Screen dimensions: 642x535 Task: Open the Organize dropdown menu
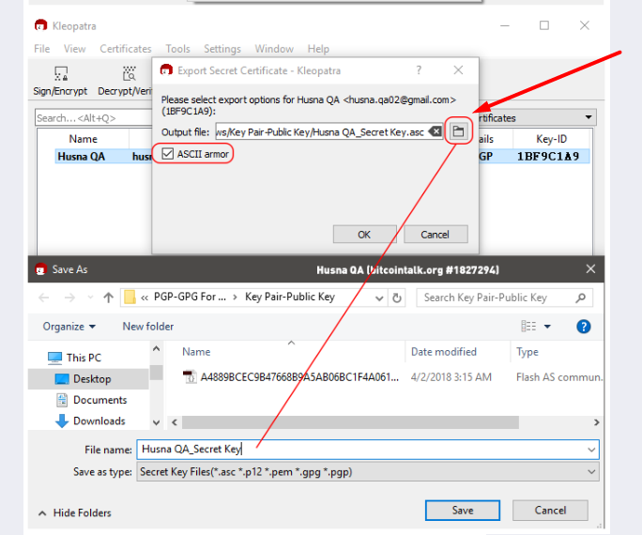(69, 327)
